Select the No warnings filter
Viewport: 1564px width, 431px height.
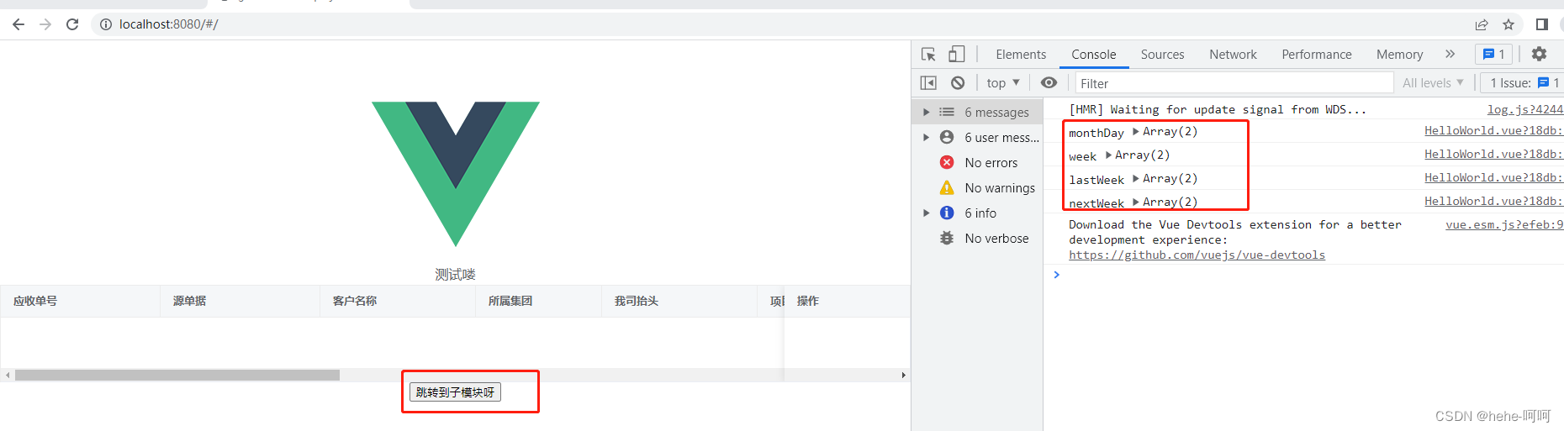(x=1000, y=187)
